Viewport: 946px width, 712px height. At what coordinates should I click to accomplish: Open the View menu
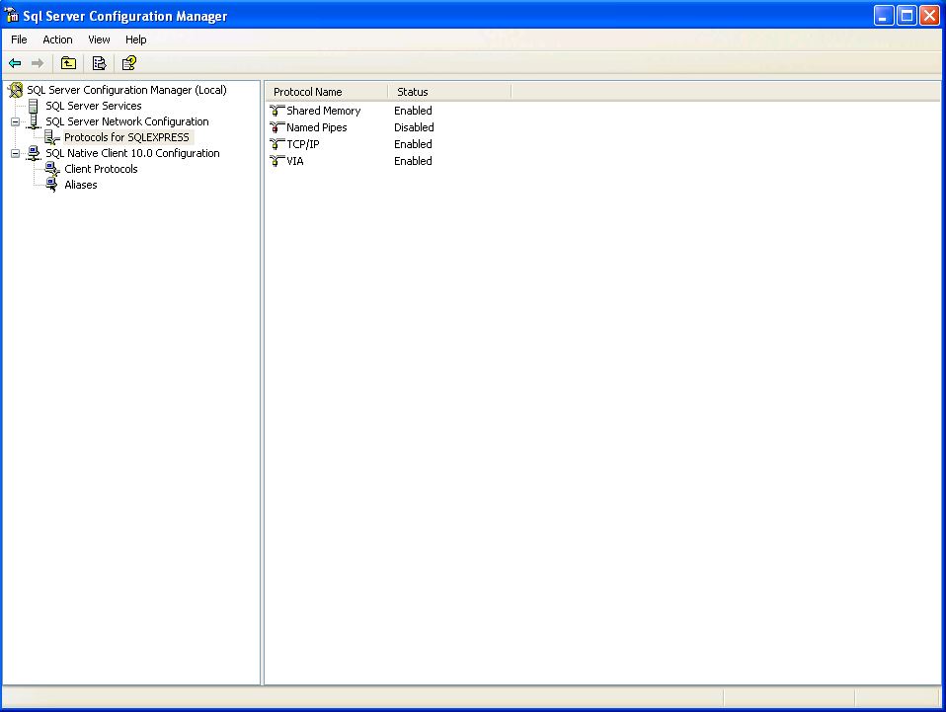tap(99, 40)
